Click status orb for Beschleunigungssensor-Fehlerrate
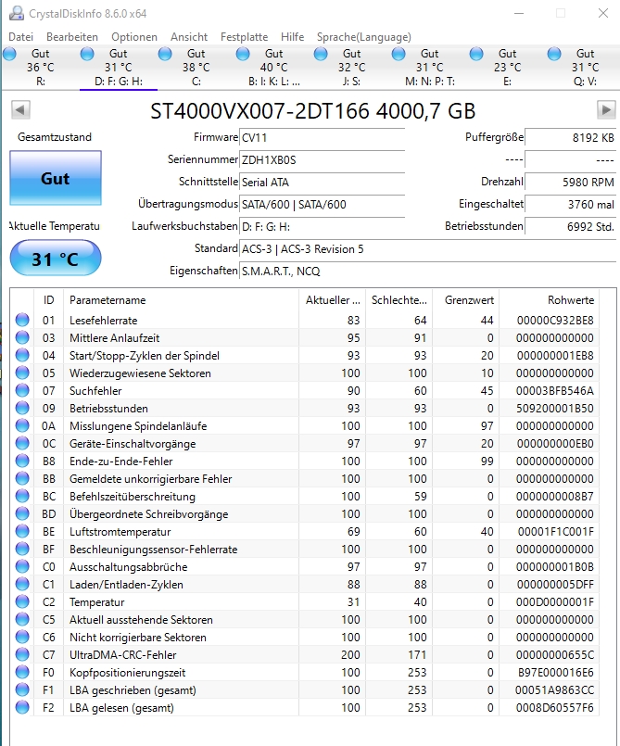620x746 pixels. tap(22, 549)
